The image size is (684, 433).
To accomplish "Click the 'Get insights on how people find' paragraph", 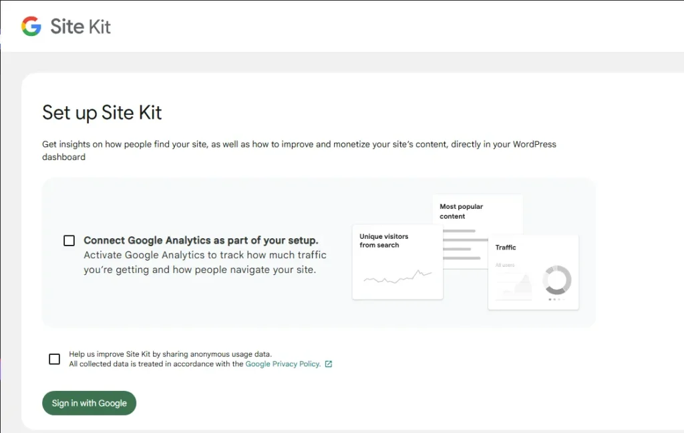I will point(299,150).
